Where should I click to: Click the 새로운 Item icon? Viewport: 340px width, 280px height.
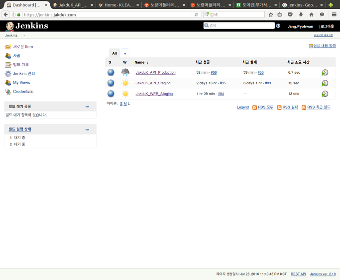[x=8, y=47]
